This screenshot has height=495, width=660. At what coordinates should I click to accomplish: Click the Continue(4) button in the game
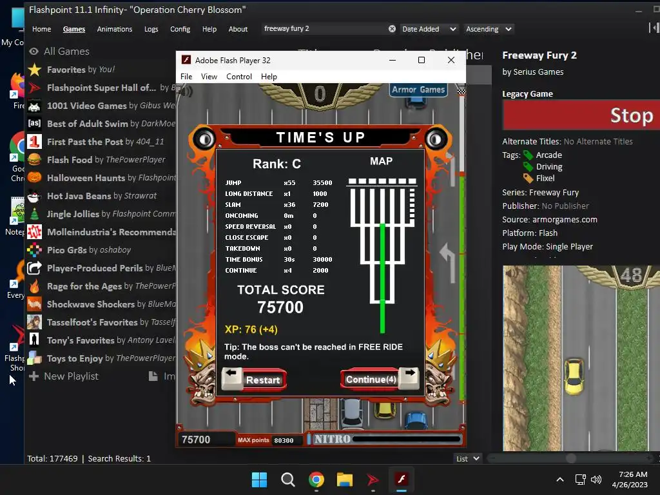click(380, 379)
